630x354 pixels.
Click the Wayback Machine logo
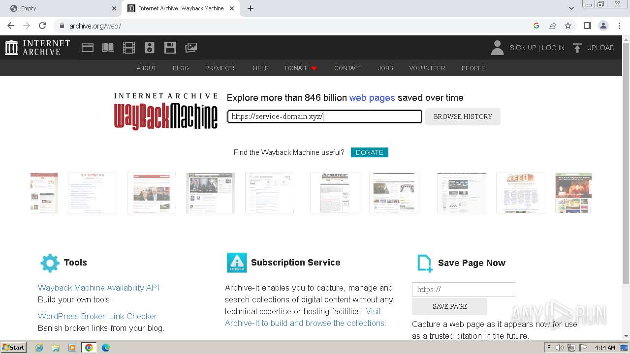point(166,112)
